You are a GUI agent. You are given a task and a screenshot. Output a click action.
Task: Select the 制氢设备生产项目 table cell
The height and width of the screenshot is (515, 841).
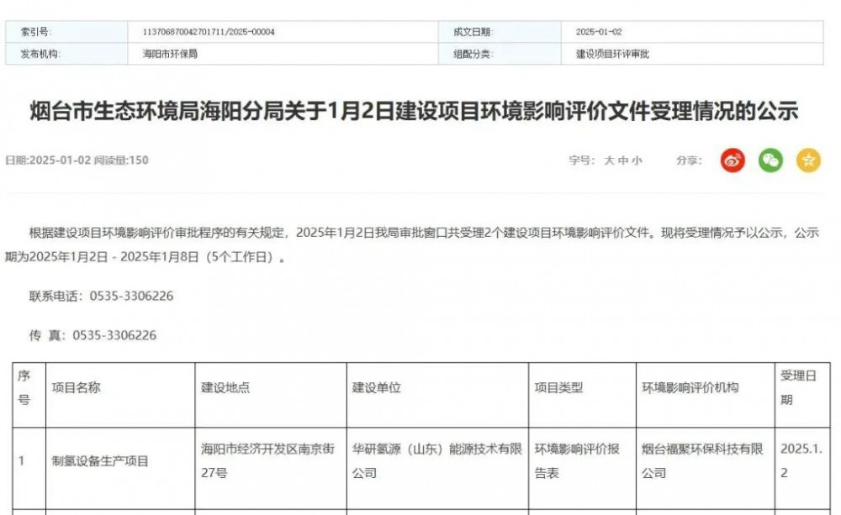pyautogui.click(x=100, y=460)
